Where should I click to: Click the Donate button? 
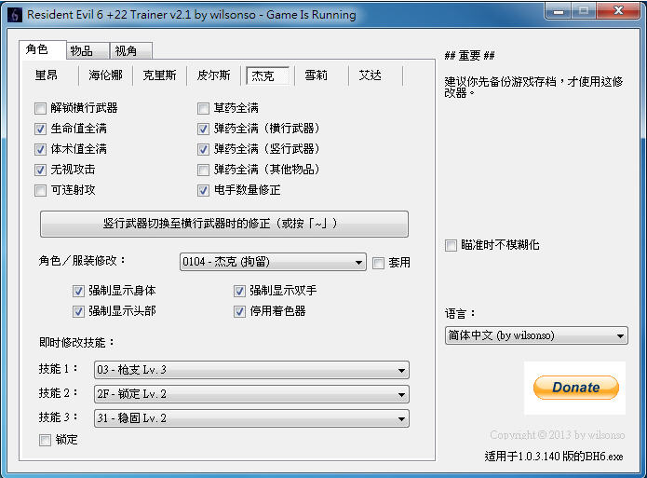point(576,388)
